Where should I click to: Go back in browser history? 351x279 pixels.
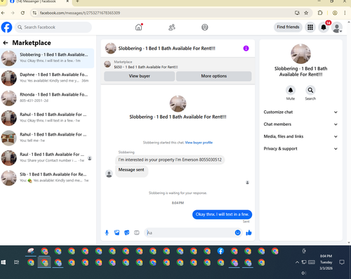(3, 13)
